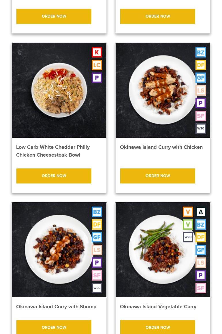The image size is (222, 334).
Task: Click the purple P badge on Philly Cheesesteak Bowl
Action: tap(97, 78)
